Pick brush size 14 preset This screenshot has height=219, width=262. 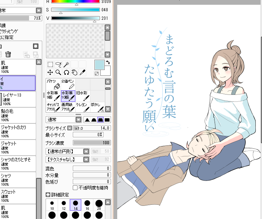[x=76, y=205]
